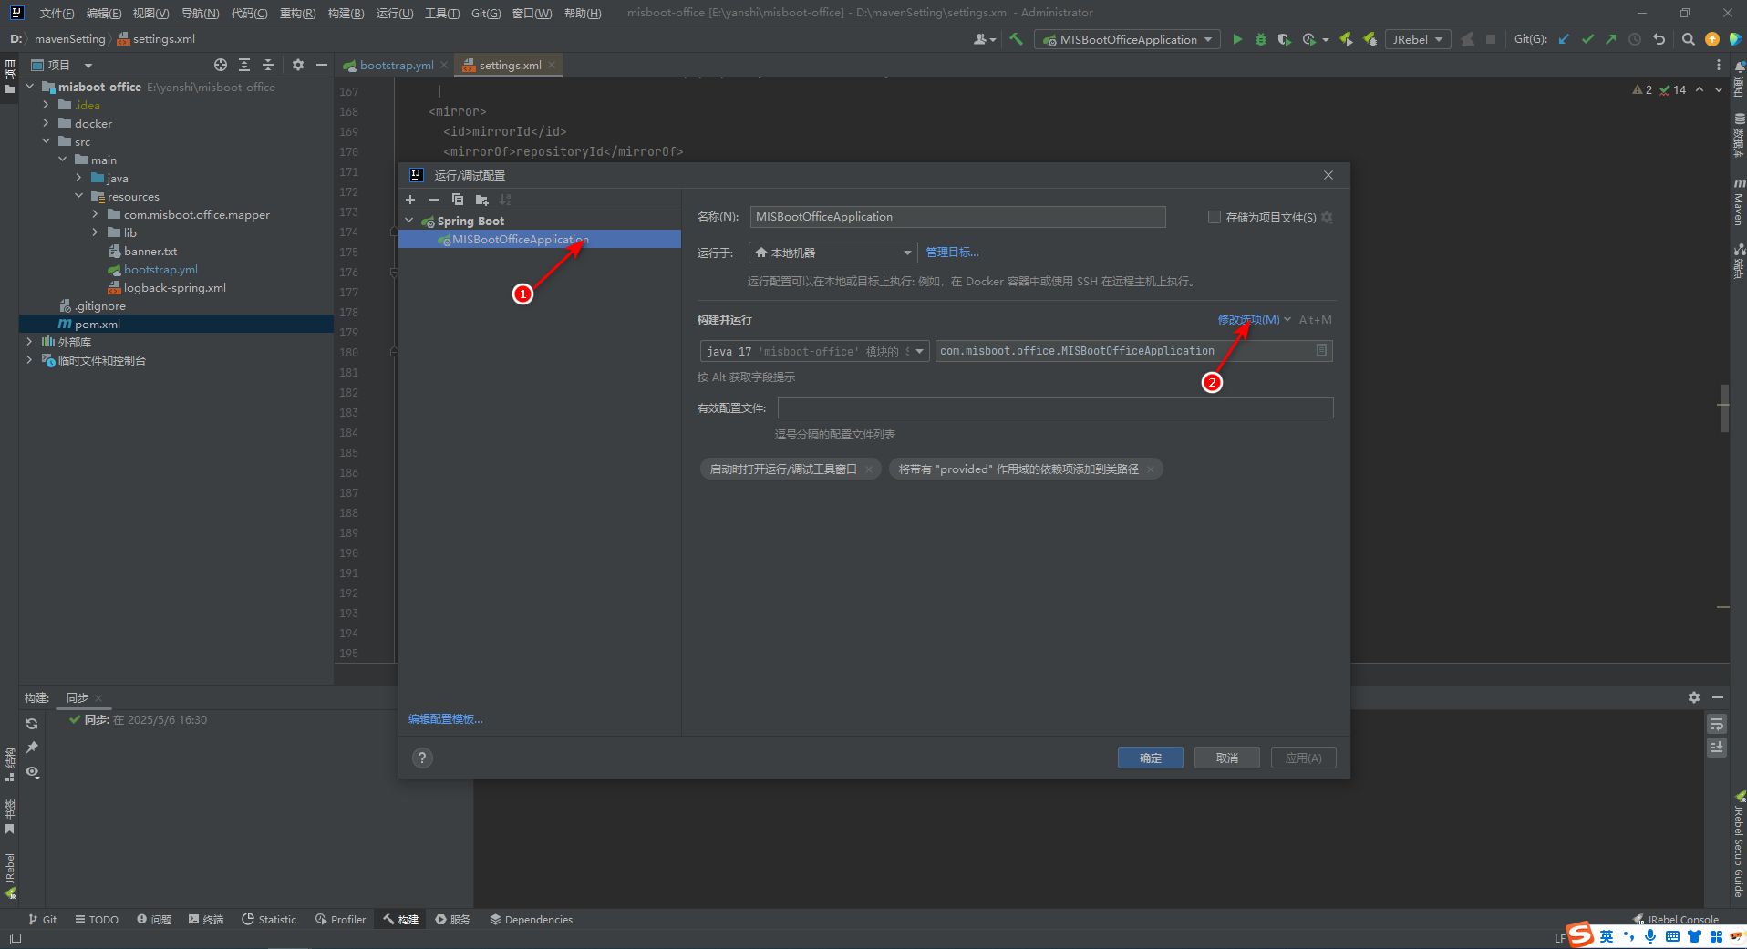1747x949 pixels.
Task: Check 存储为项目文件 checkbox
Action: 1215,217
